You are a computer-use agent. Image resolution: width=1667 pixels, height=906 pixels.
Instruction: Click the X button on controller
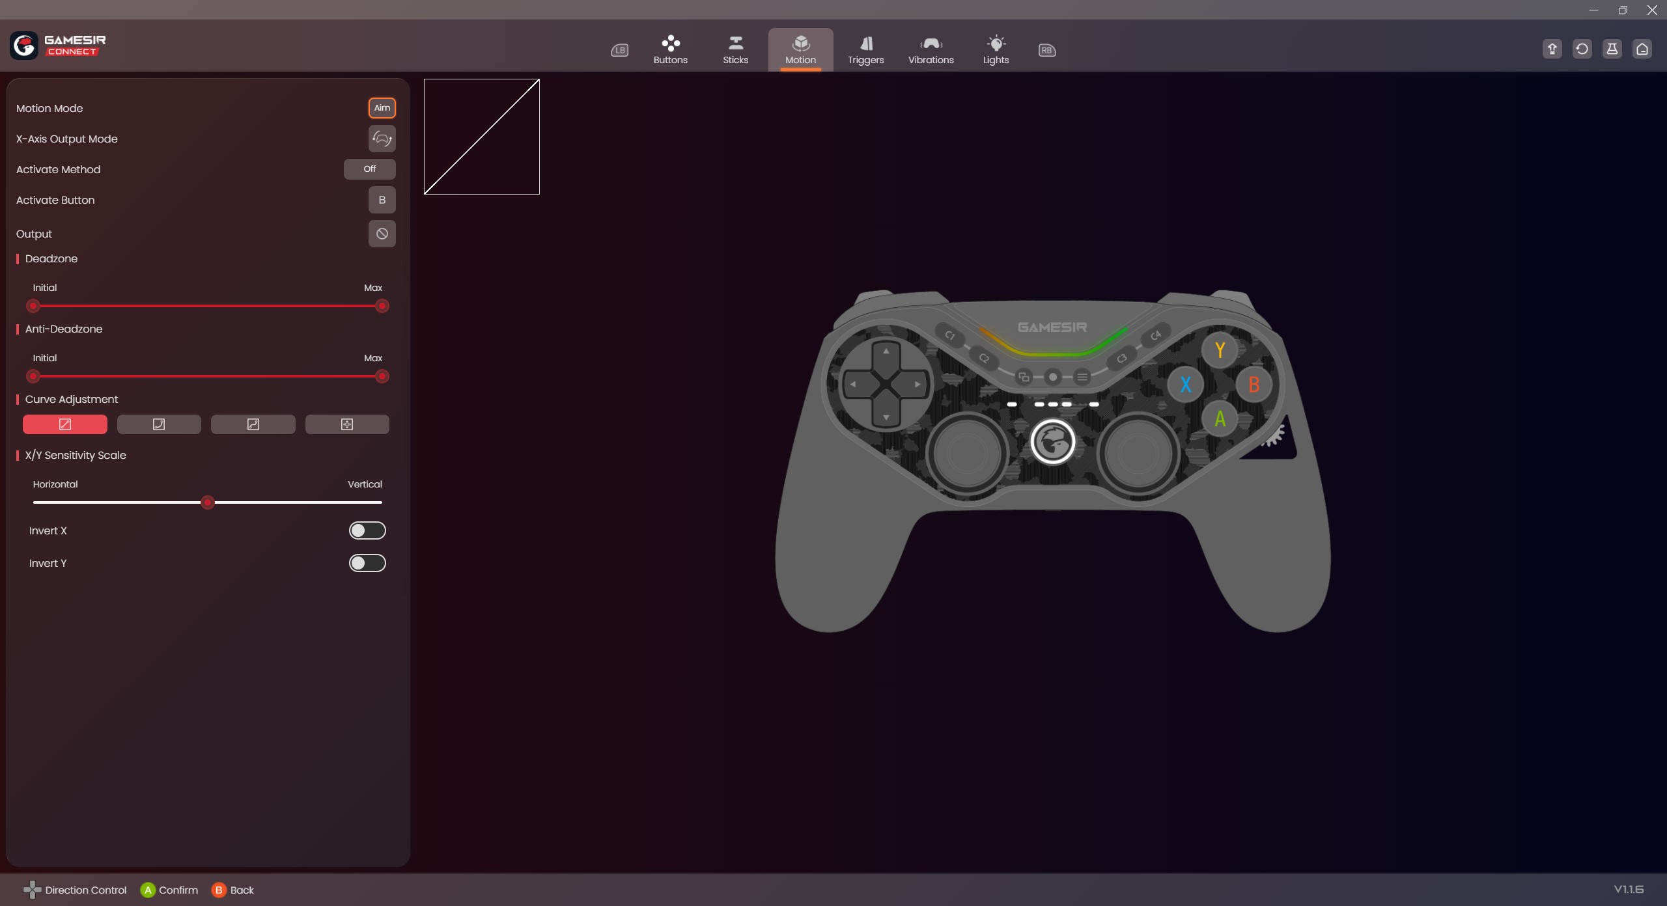point(1185,385)
